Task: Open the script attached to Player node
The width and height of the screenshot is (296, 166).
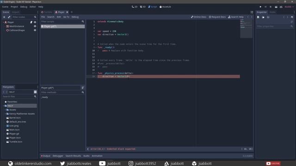Action: (x=31, y=22)
